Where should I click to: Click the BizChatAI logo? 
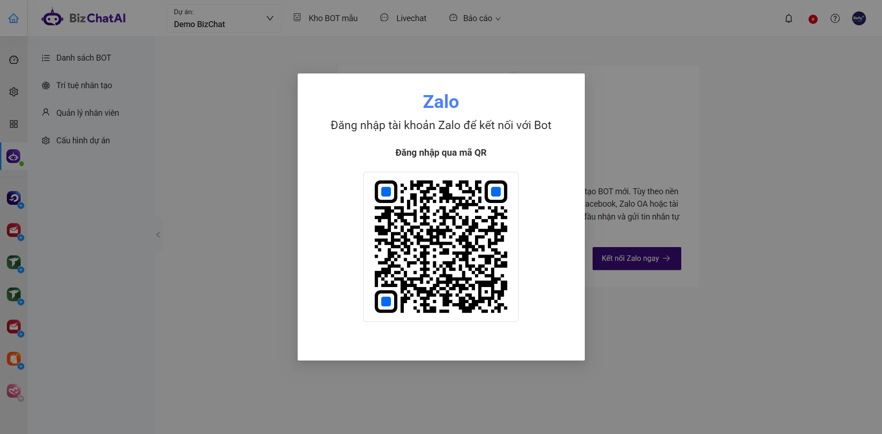[83, 18]
